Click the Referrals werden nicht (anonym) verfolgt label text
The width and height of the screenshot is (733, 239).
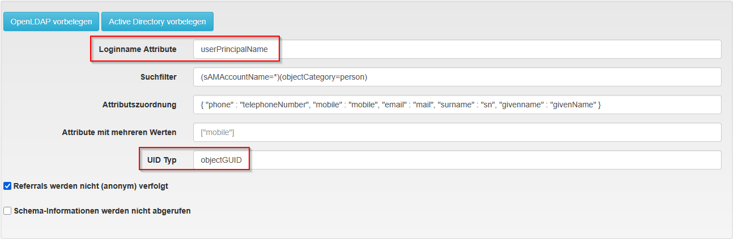click(91, 185)
